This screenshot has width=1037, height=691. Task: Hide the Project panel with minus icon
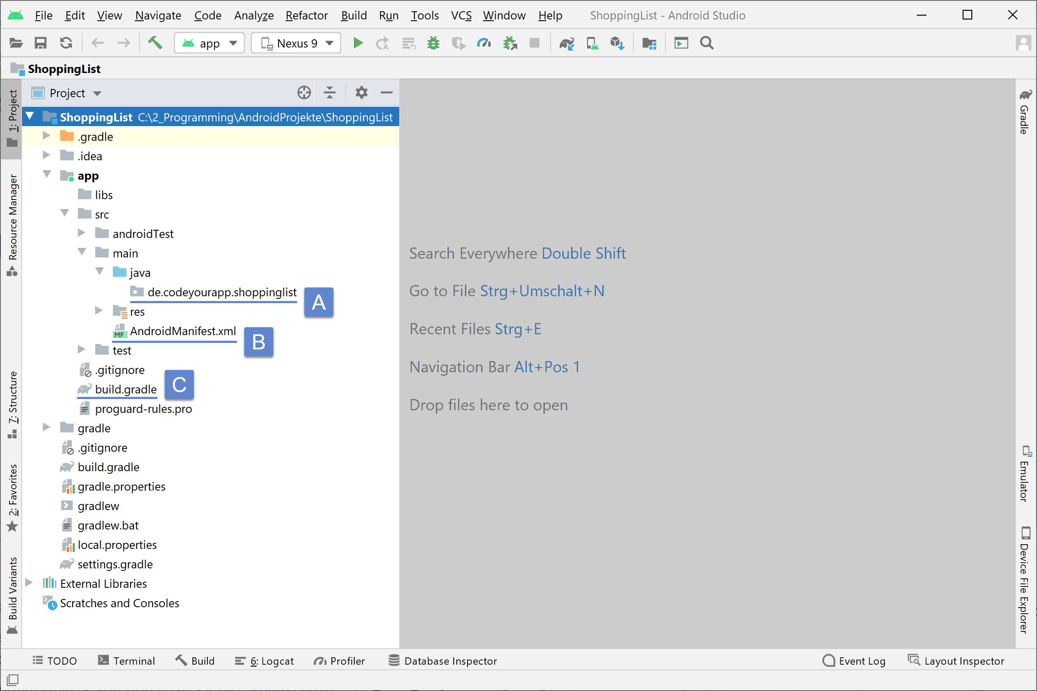387,92
